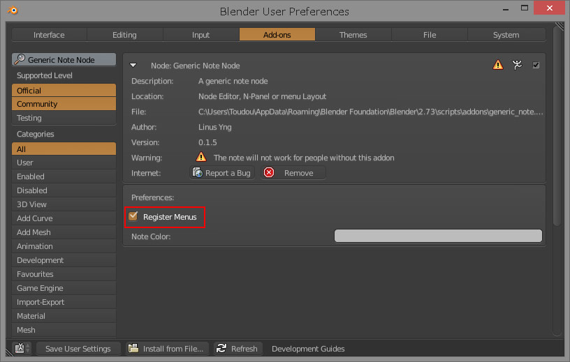
Task: Click the Remove add-on button
Action: [293, 173]
